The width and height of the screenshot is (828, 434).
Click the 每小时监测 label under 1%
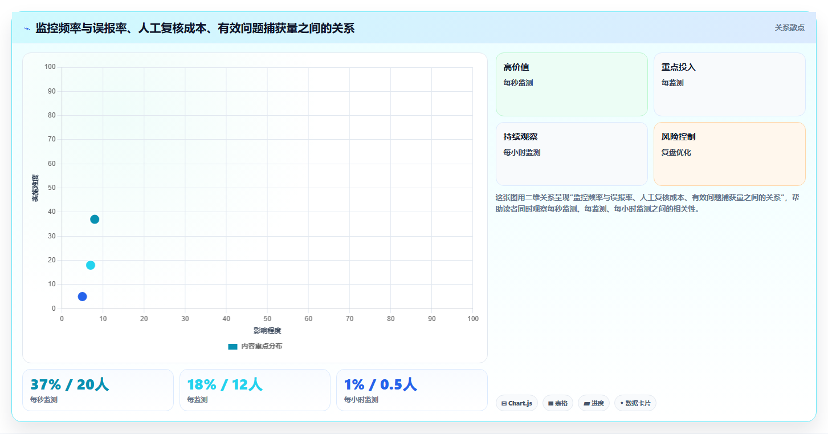click(x=361, y=400)
